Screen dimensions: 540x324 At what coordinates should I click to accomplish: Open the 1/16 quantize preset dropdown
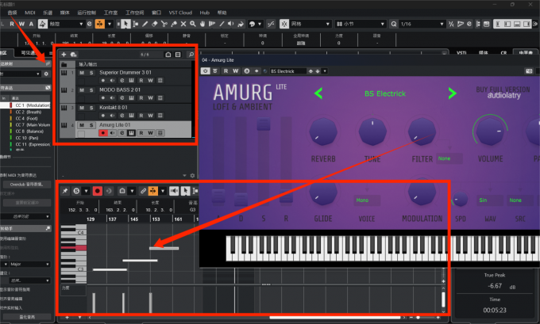pos(422,24)
